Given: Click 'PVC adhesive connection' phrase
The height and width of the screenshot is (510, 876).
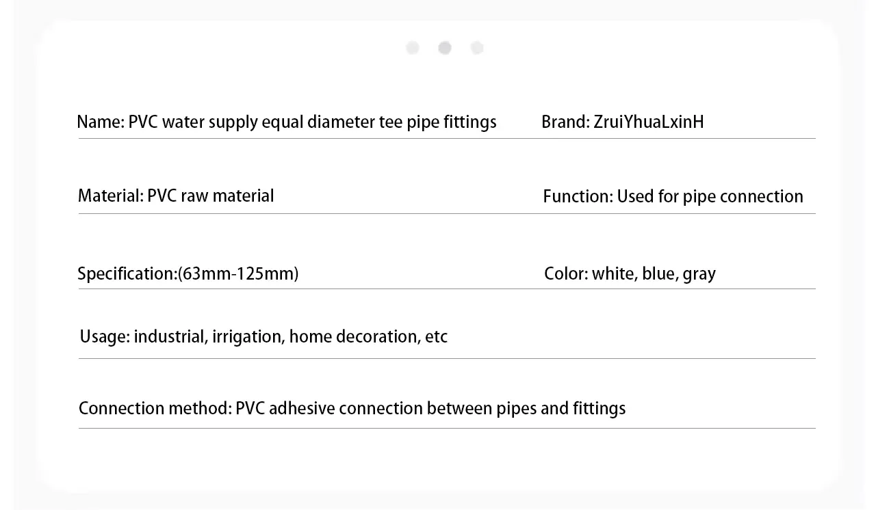Looking at the screenshot, I should point(329,409).
